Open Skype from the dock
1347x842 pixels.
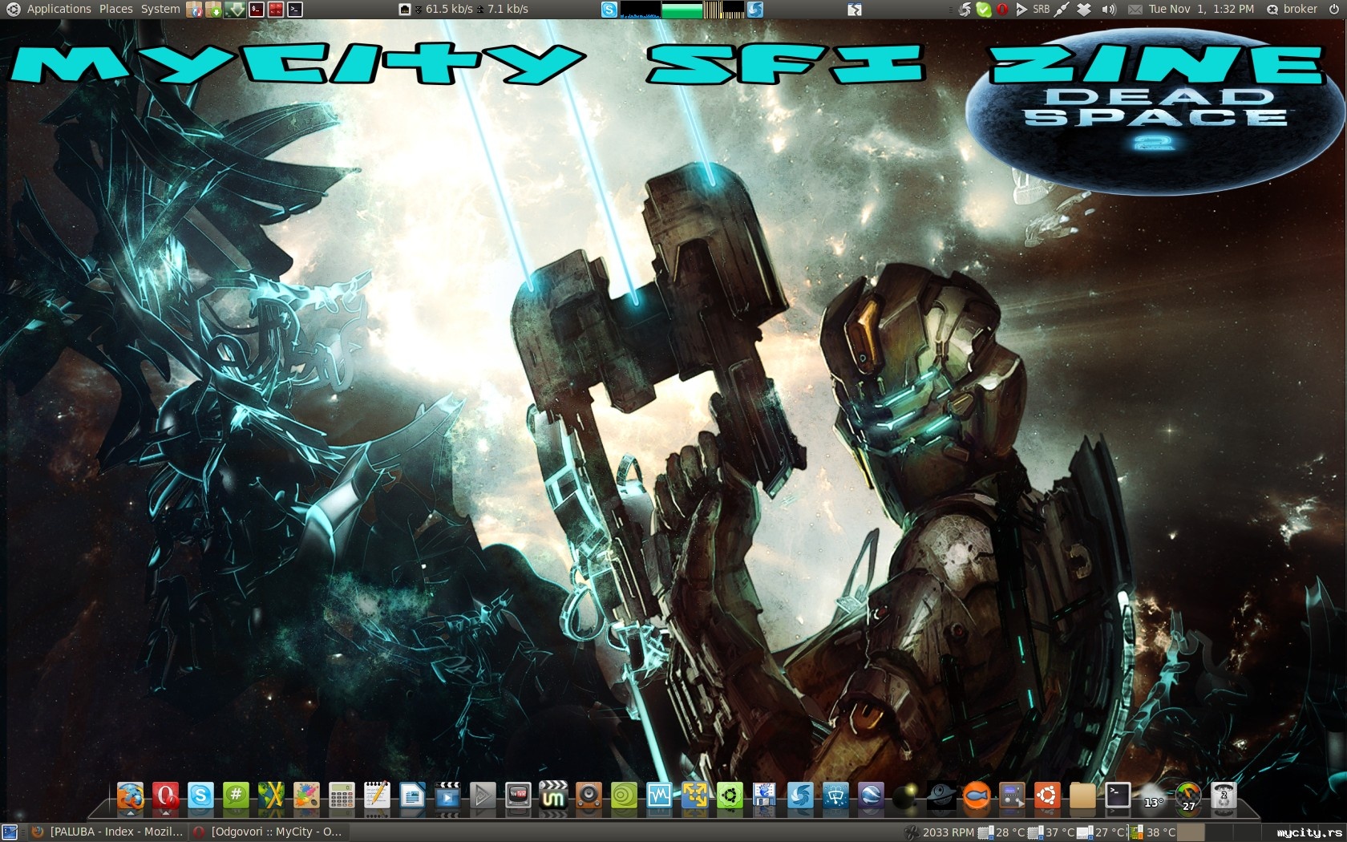click(x=200, y=796)
